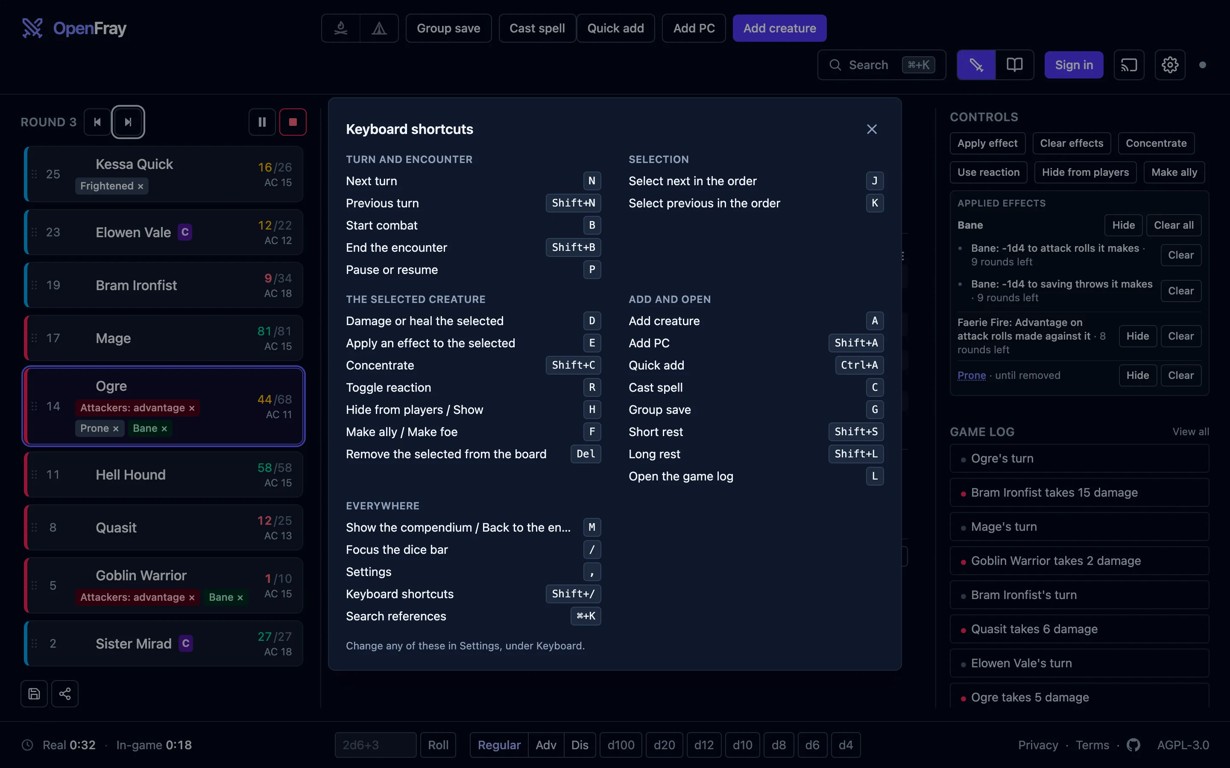Click the tent long rest icon
The height and width of the screenshot is (768, 1230).
[379, 29]
